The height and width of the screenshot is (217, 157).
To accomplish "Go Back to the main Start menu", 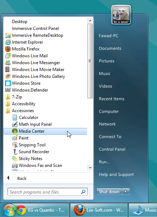I will pyautogui.click(x=17, y=178).
